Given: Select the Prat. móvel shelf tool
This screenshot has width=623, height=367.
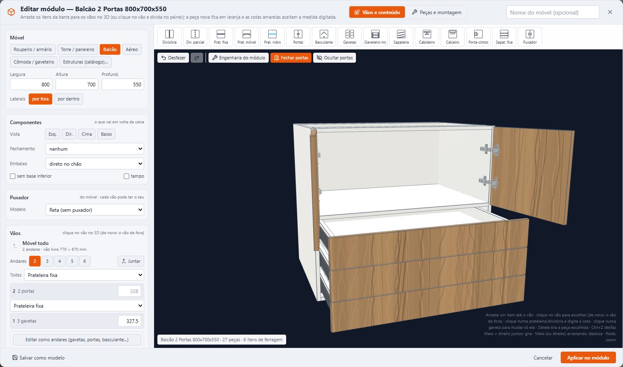Looking at the screenshot, I should (247, 37).
